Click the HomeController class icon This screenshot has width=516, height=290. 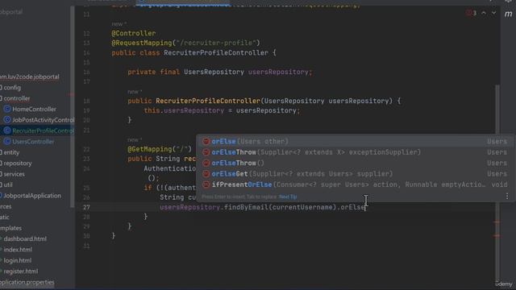[x=7, y=109]
